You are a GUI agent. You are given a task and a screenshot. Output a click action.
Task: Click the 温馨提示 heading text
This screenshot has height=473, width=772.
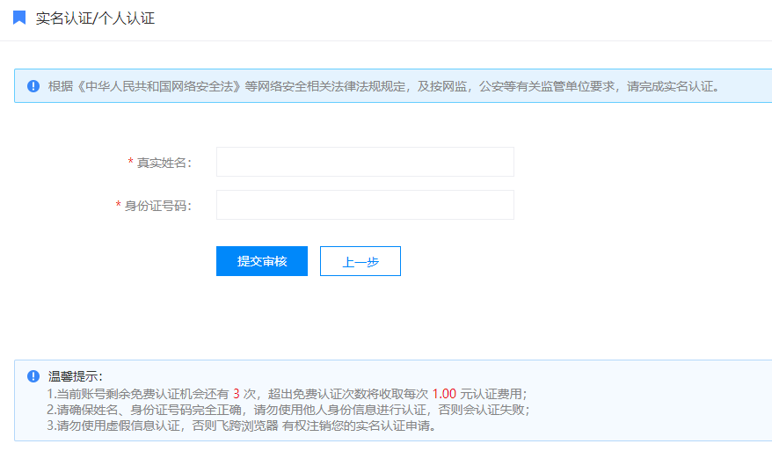pos(76,376)
